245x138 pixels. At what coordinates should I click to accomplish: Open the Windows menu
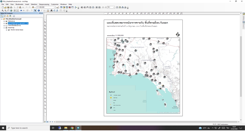point(64,4)
